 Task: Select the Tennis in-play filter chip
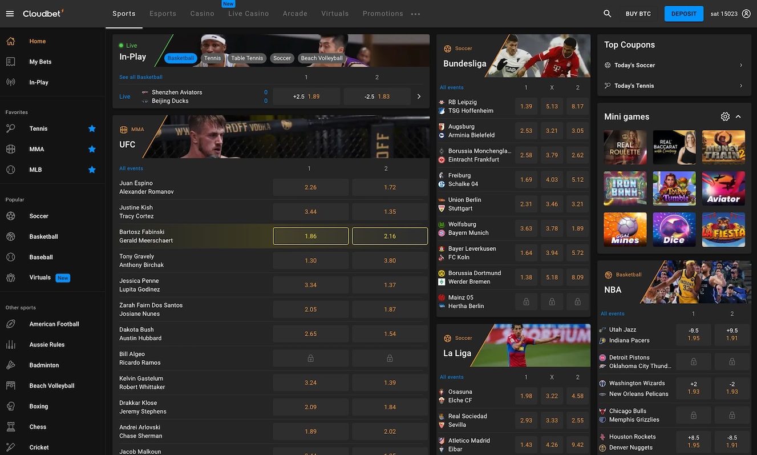click(212, 58)
